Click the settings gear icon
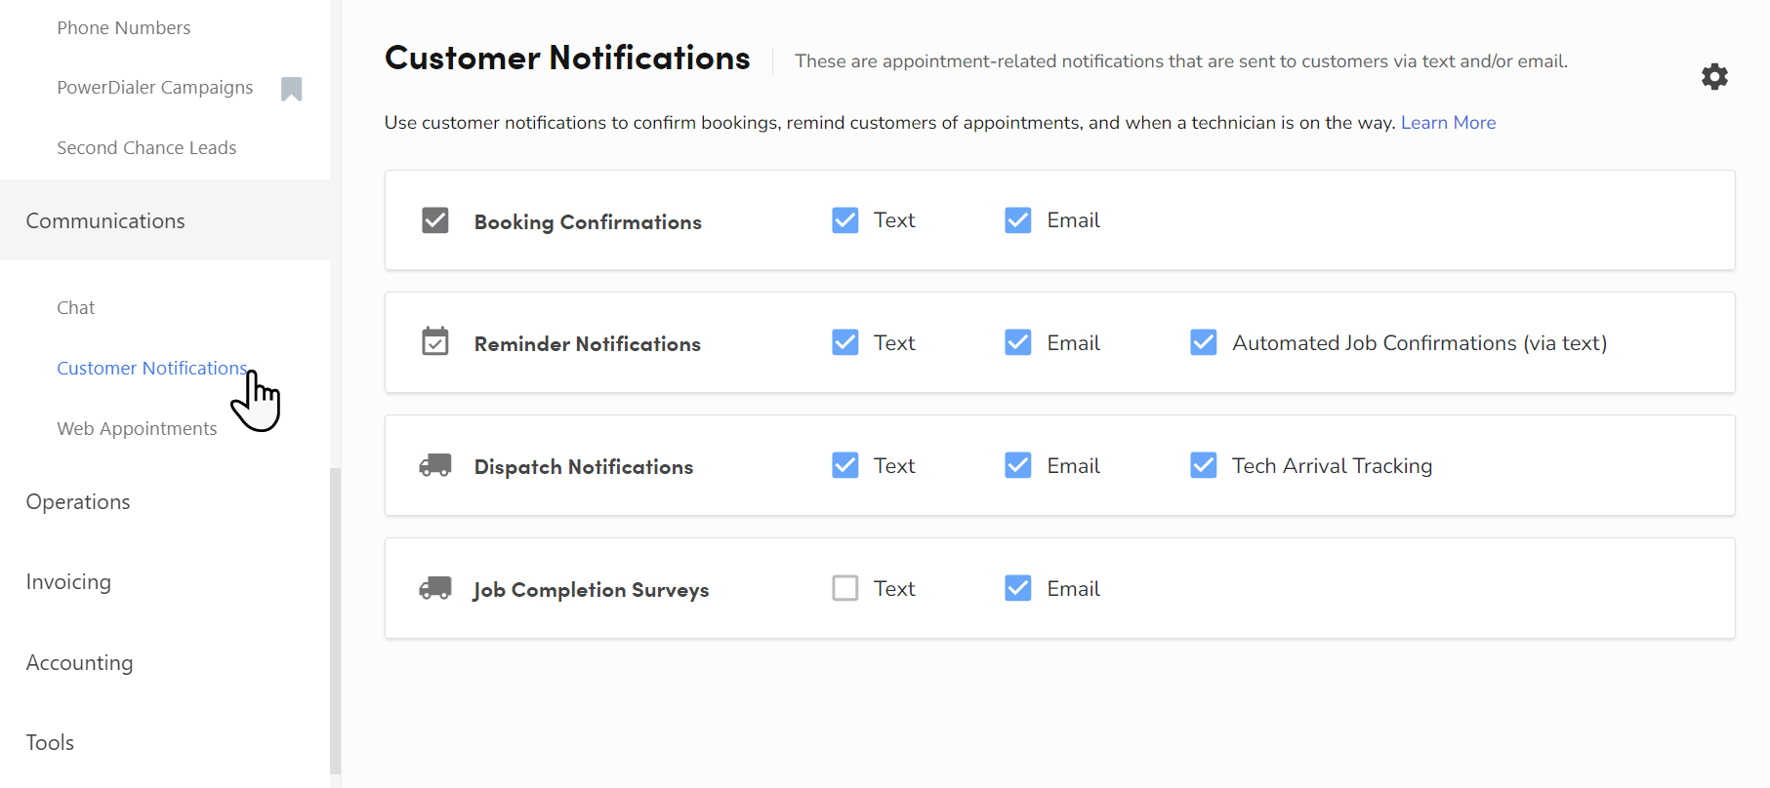1770x788 pixels. point(1714,76)
